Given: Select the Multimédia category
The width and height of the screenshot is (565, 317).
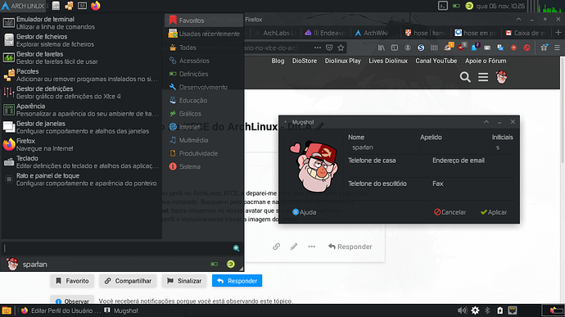Looking at the screenshot, I should point(204,140).
